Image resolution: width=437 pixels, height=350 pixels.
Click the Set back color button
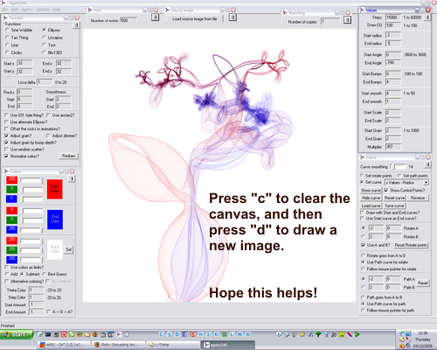(68, 249)
